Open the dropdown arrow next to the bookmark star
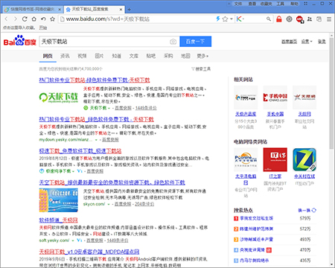 pyautogui.click(x=232, y=19)
